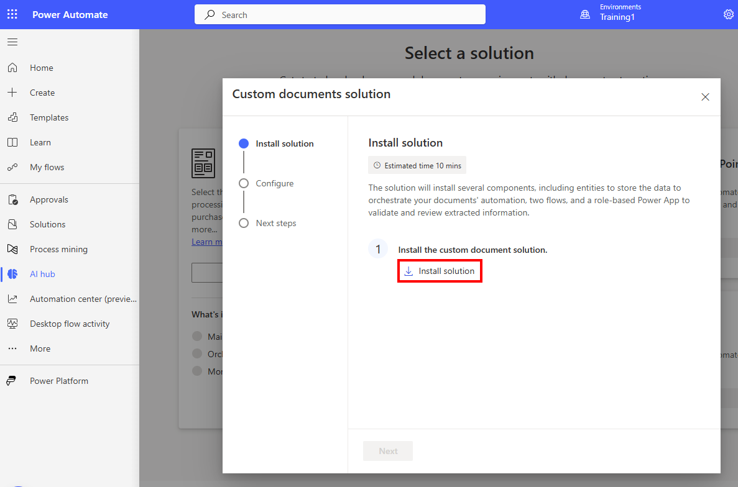This screenshot has width=738, height=487.
Task: Close the Custom documents solution dialog
Action: [x=705, y=97]
